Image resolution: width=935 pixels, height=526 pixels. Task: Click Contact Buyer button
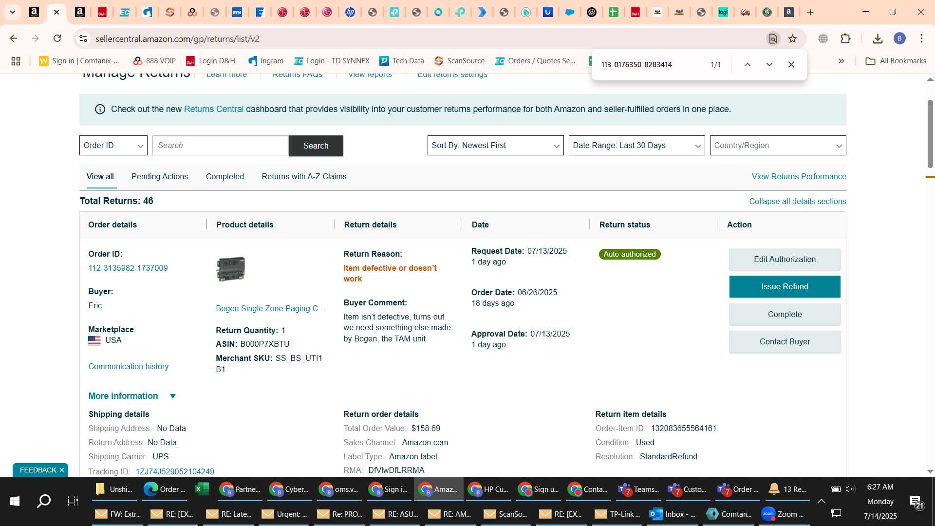click(785, 341)
